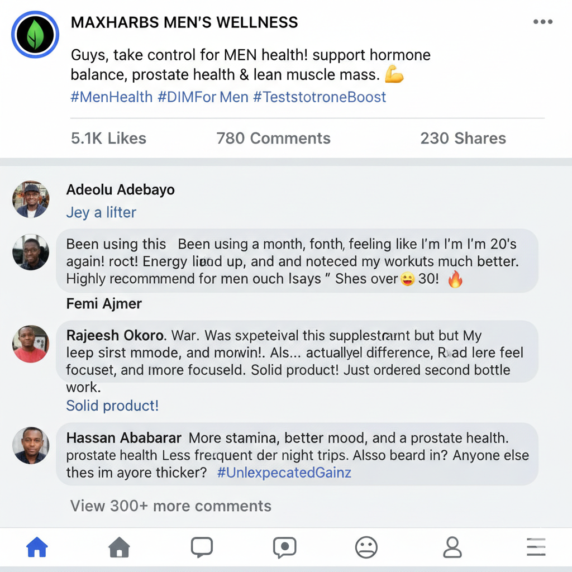Click Adeolu Adebayo's profile picture
Viewport: 572px width, 572px height.
tap(31, 199)
